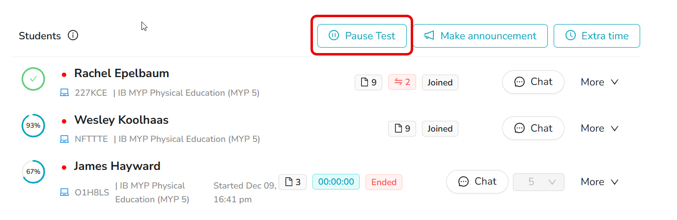Open the Make announcement button

pos(480,36)
